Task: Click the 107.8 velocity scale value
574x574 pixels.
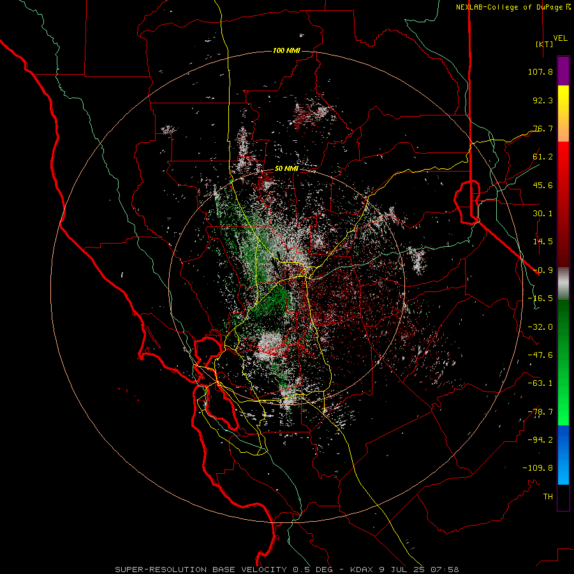Action: point(540,71)
